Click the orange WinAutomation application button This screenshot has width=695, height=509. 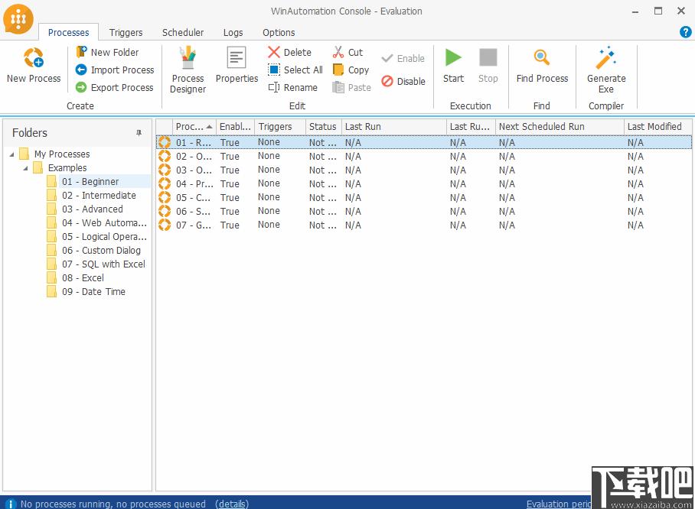(x=18, y=18)
